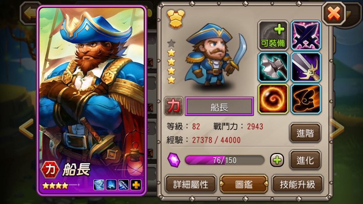Open the silver sword equipment slot
The width and height of the screenshot is (363, 204).
306,67
